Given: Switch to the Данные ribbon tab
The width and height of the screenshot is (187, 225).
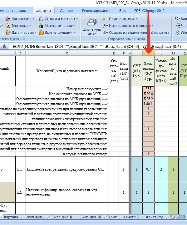Looking at the screenshot, I should 66,11.
